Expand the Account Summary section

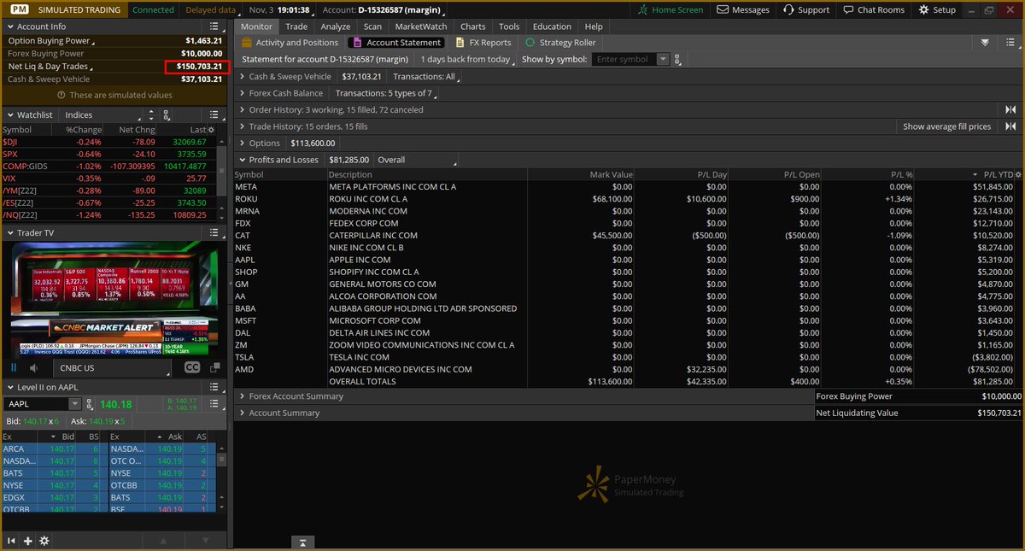click(242, 413)
